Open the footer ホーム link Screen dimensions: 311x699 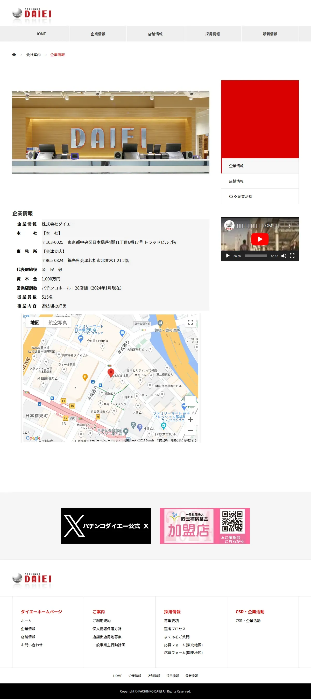tap(26, 621)
